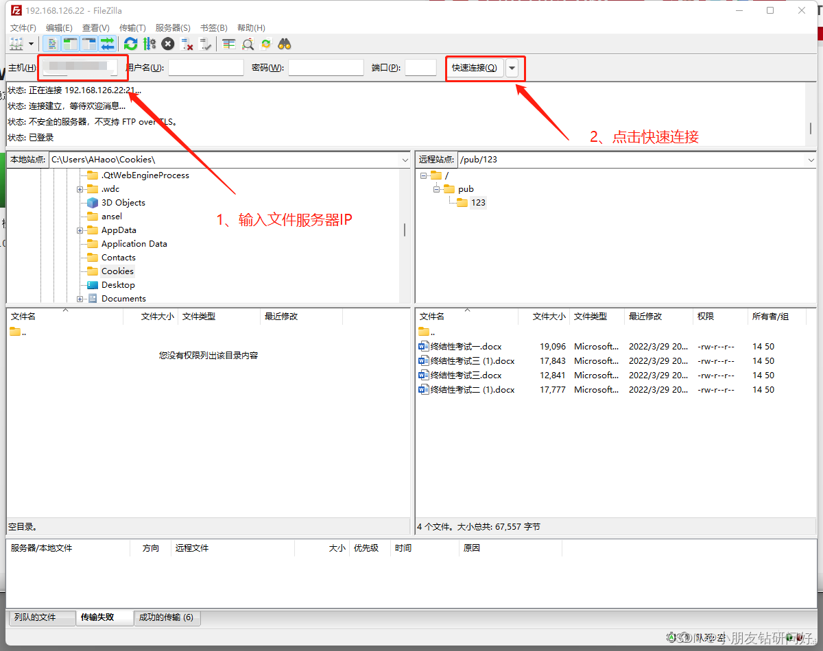
Task: Open the 书签(B) menu
Action: click(213, 27)
